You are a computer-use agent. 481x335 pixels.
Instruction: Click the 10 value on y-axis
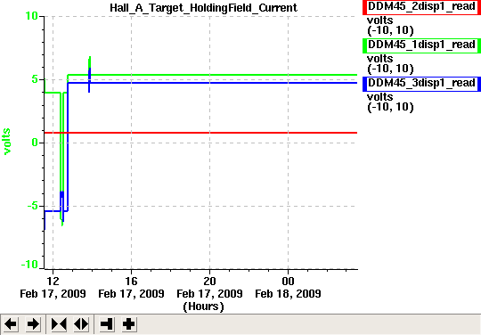point(31,16)
